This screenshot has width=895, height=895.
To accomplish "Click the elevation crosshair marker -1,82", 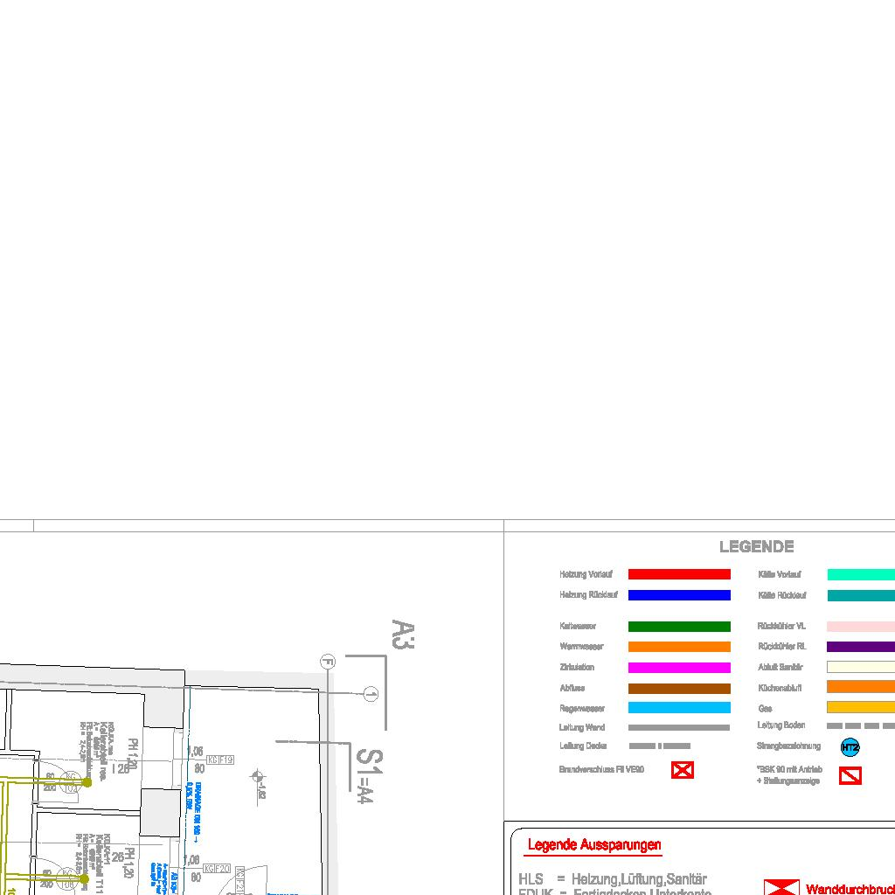I will [x=257, y=775].
